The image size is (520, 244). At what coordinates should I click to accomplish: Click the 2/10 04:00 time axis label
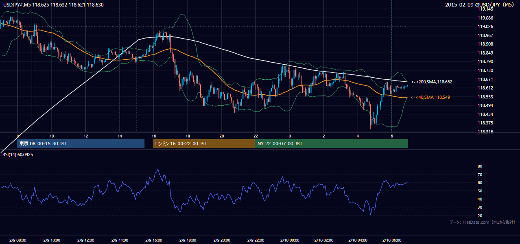pyautogui.click(x=358, y=240)
